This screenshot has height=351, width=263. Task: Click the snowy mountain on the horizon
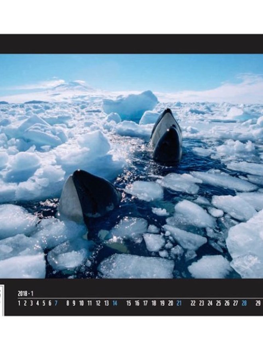click(x=74, y=86)
